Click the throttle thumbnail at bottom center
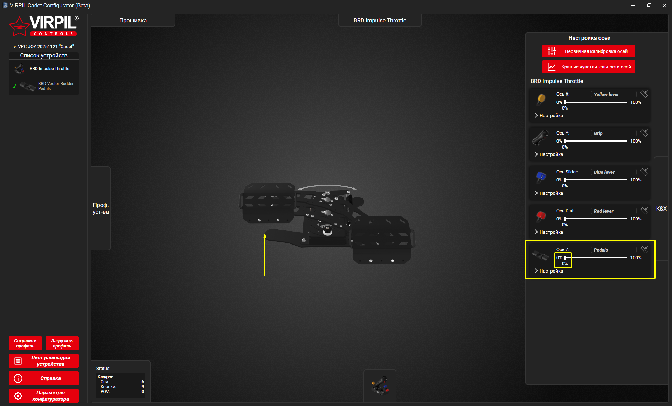 (380, 385)
